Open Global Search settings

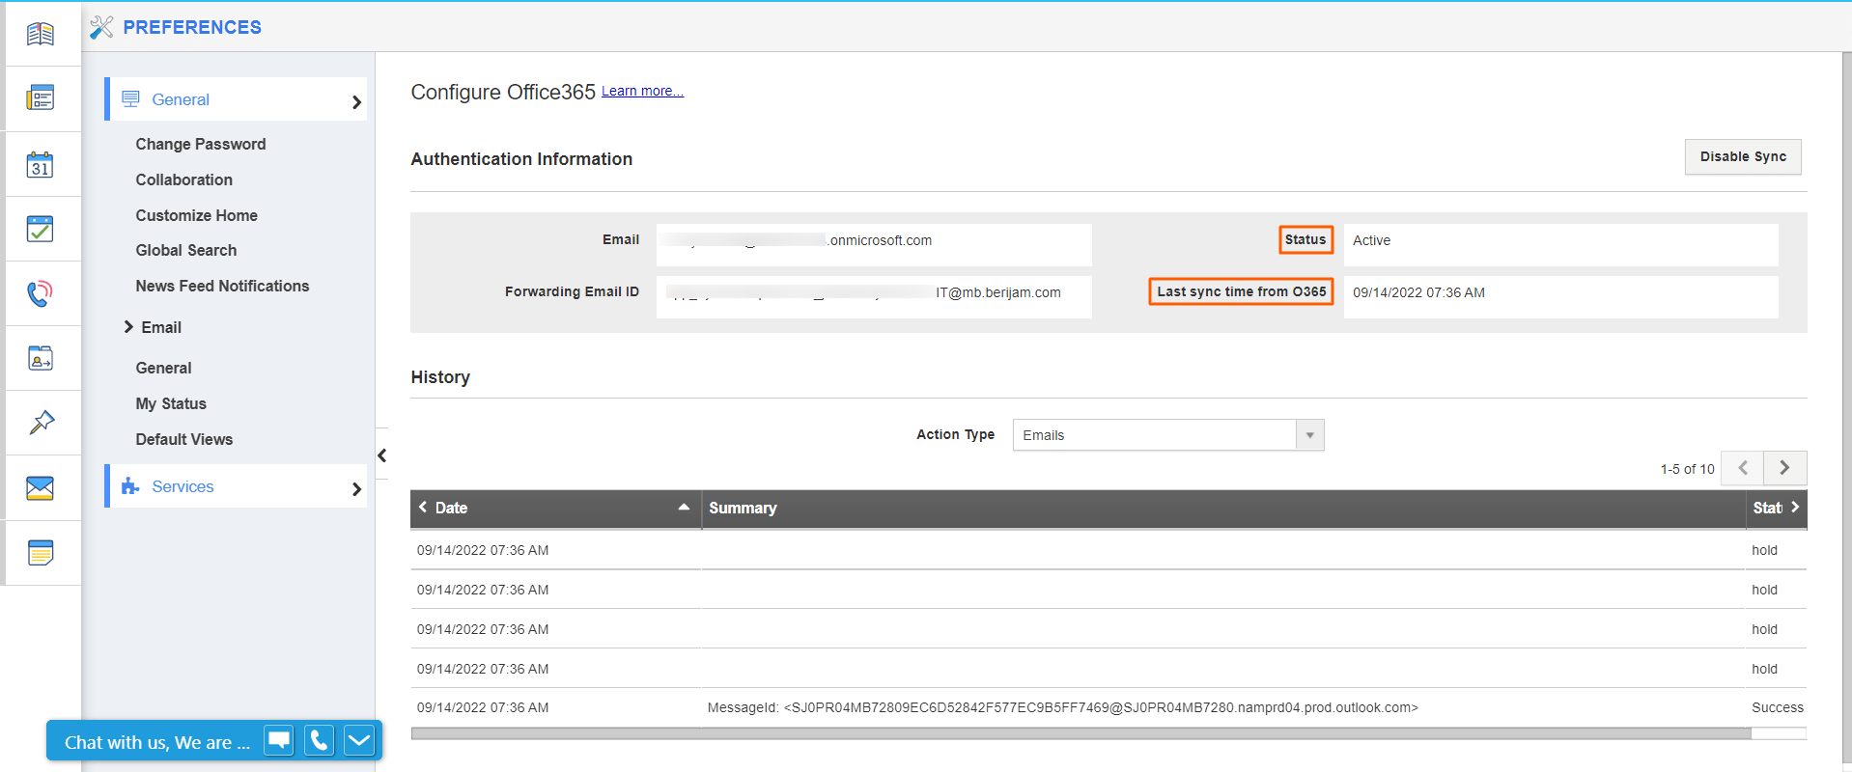[186, 250]
